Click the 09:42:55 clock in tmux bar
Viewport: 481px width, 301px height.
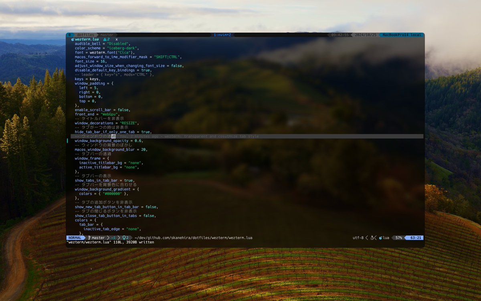[x=340, y=35]
